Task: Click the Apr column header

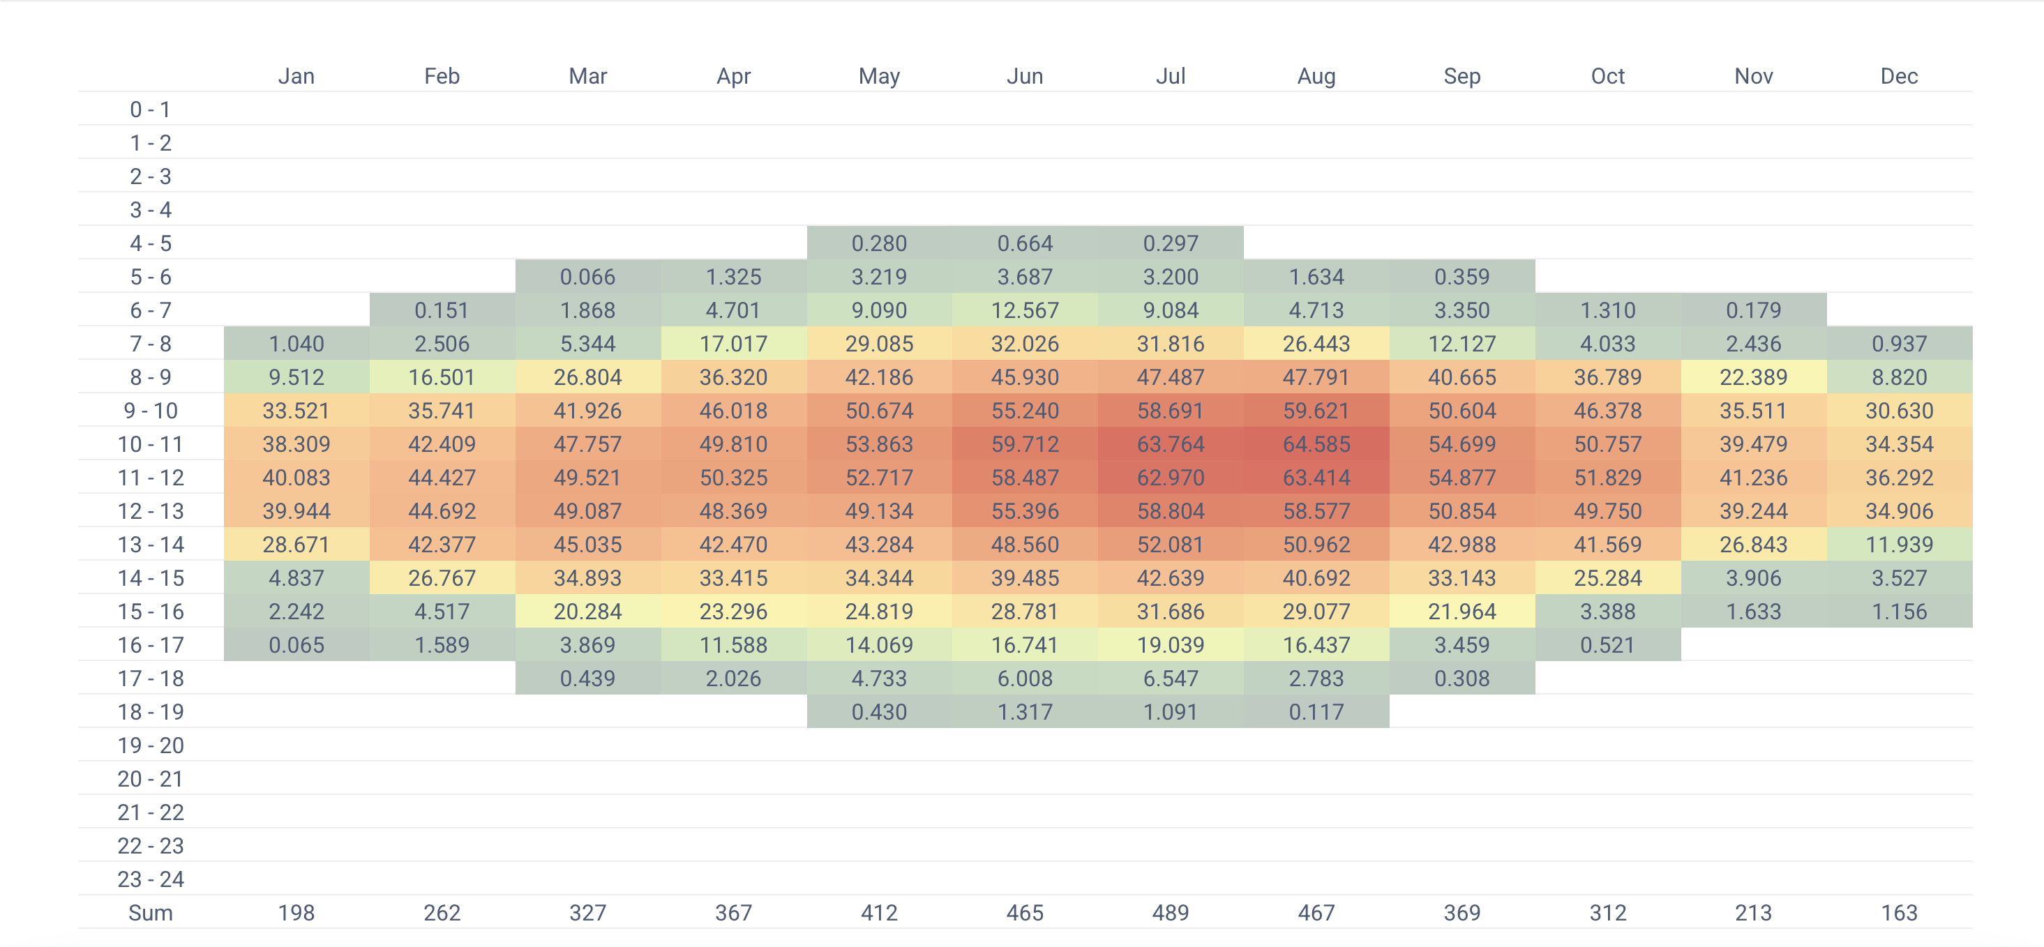Action: point(733,76)
